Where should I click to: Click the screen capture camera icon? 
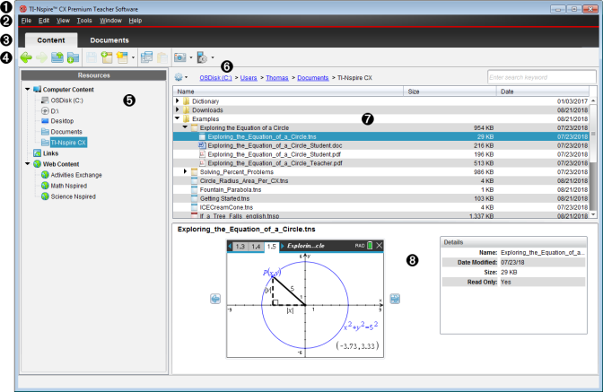(181, 57)
